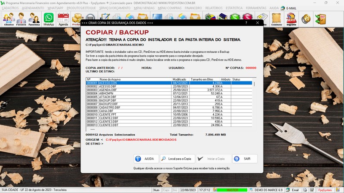The height and width of the screenshot is (193, 344).
Task: Open the Clientes toolbar icon
Action: coord(9,19)
